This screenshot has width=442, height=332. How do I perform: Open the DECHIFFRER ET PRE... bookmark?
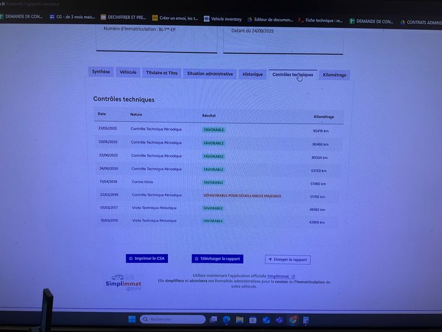(123, 18)
